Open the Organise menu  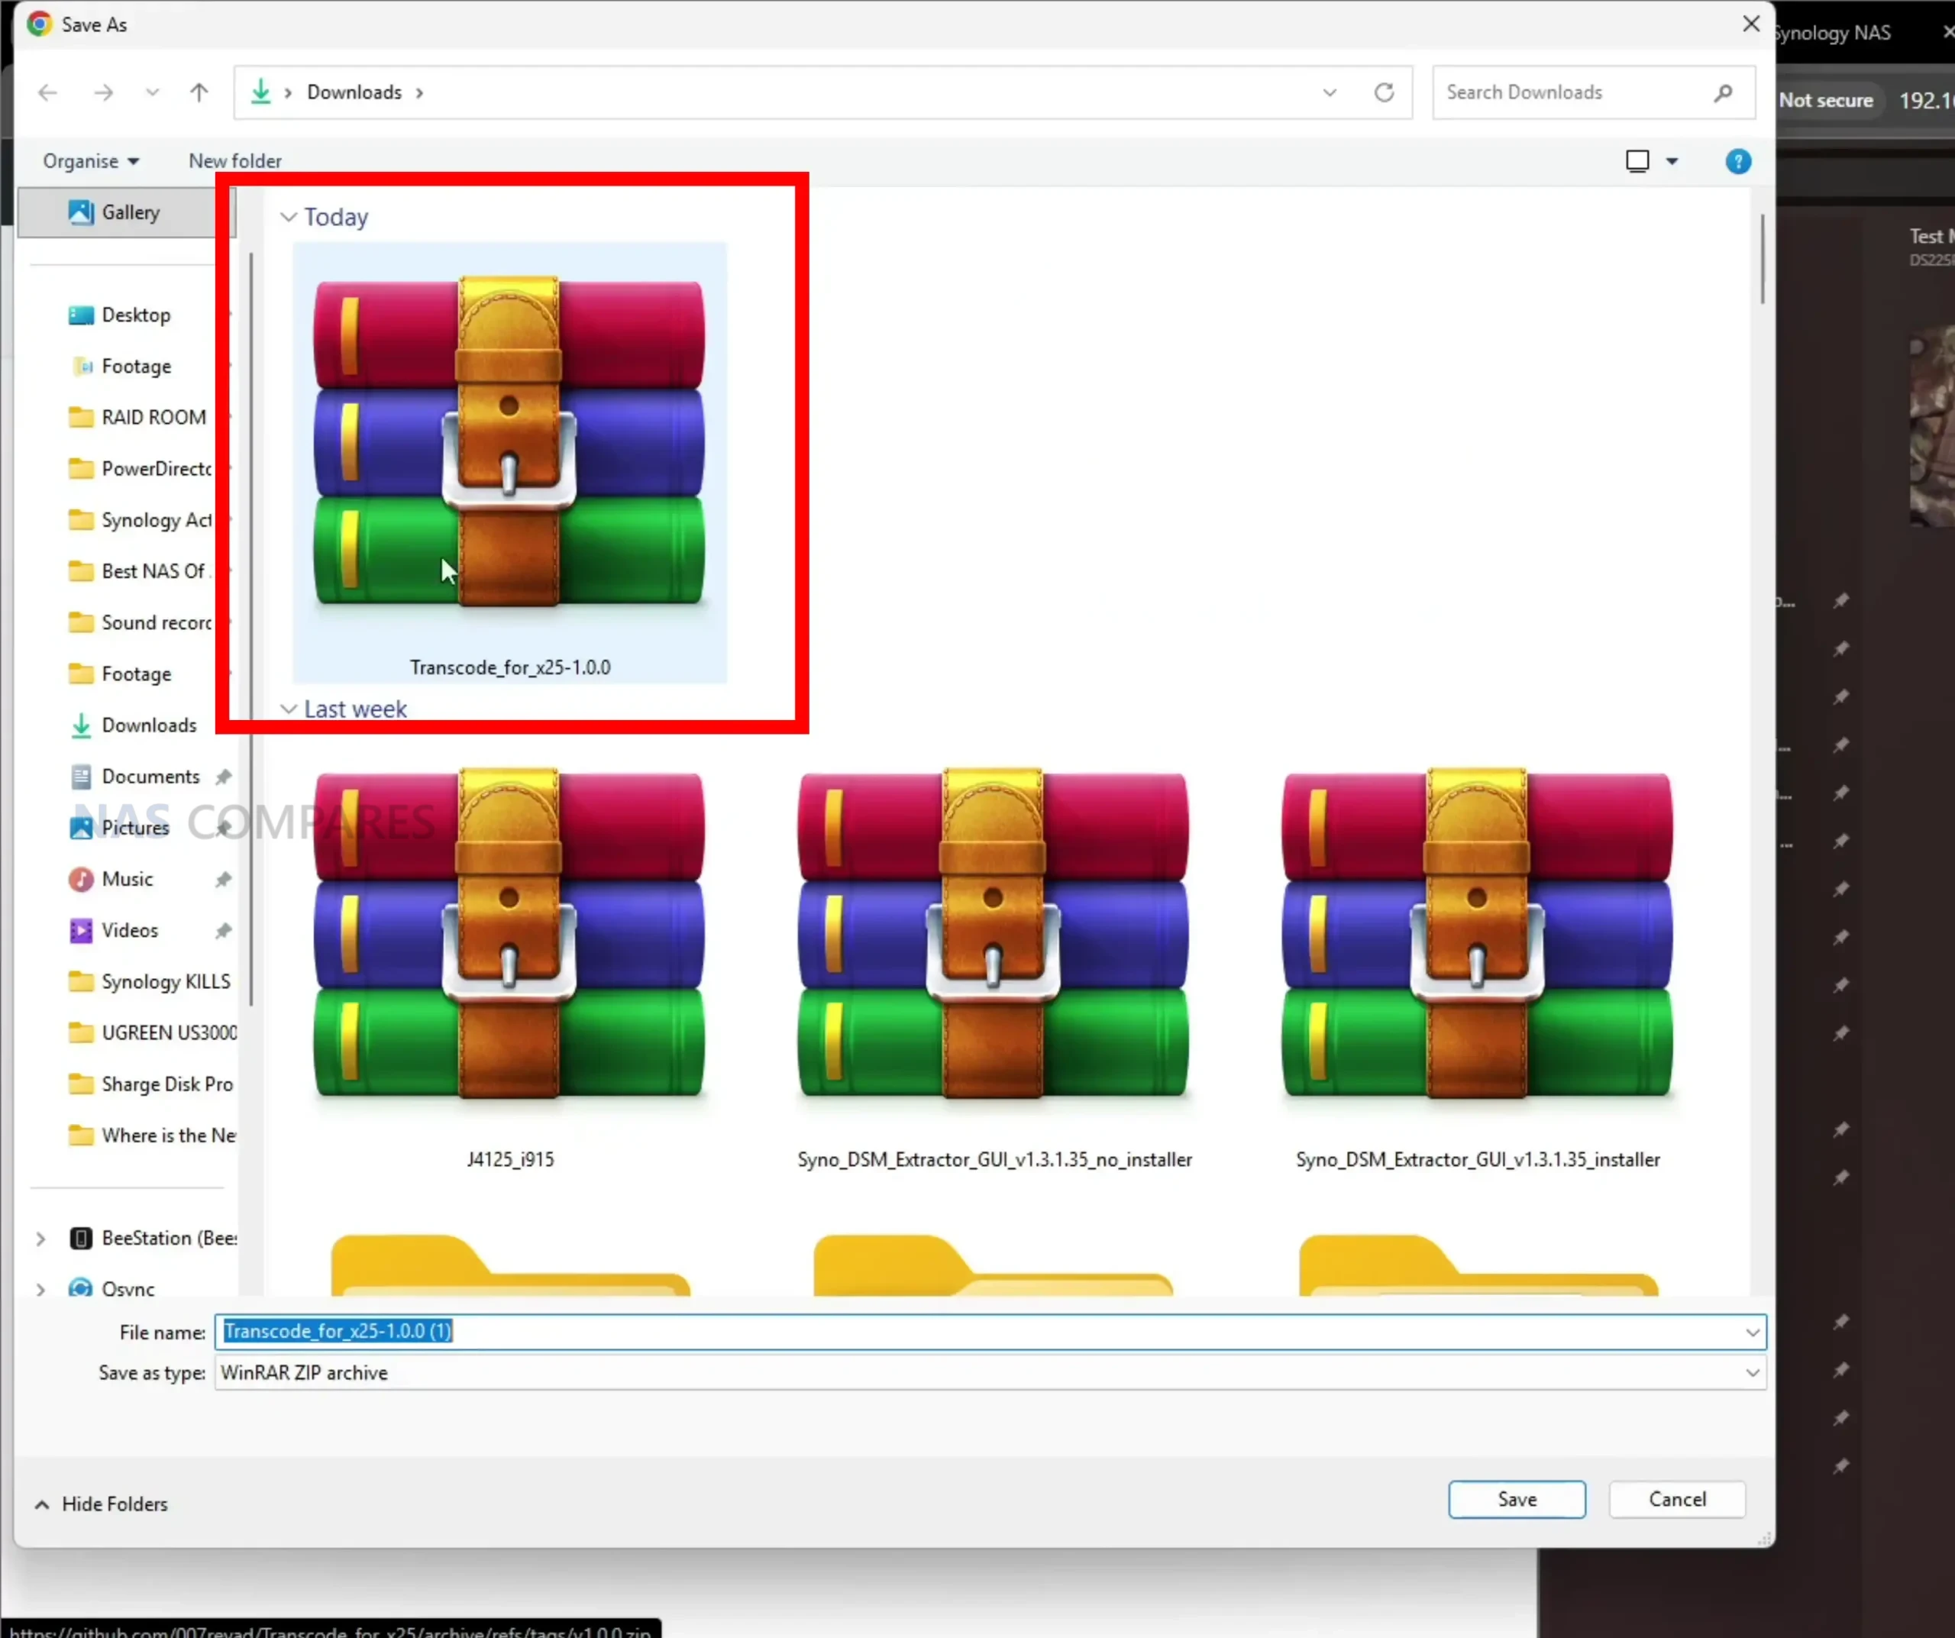90,161
